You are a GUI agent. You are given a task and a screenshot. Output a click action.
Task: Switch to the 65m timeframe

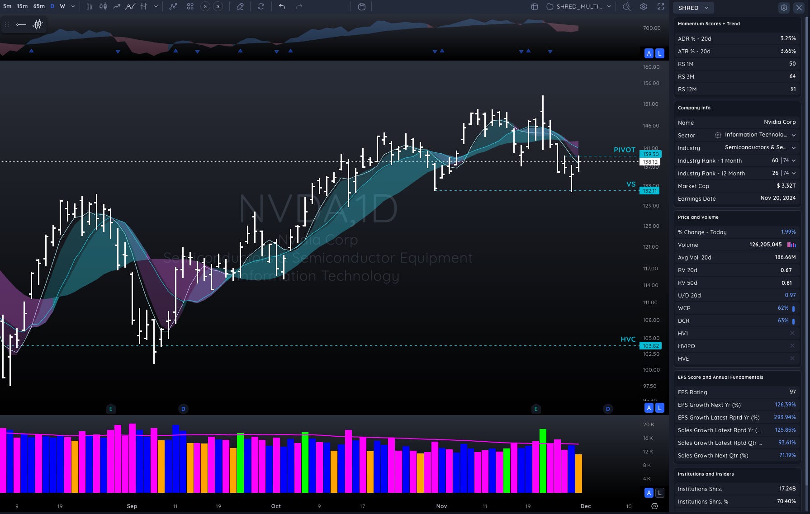(39, 6)
